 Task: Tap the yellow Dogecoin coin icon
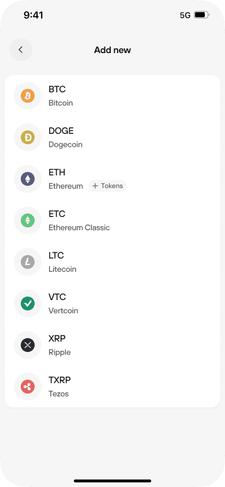[28, 137]
